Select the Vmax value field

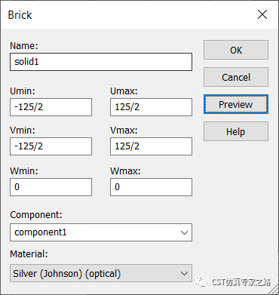coord(151,146)
